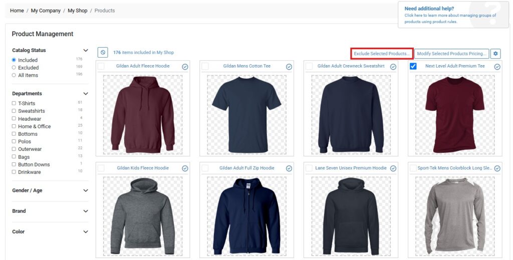
Task: Open Gildan Kids Fleece Hoodie title link
Action: (143, 168)
